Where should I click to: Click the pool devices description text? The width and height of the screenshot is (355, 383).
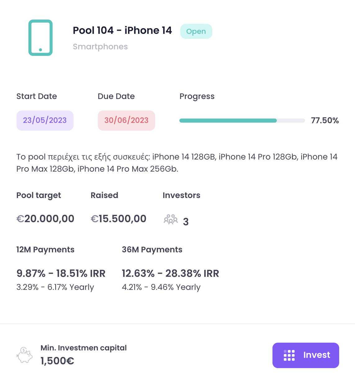tap(177, 163)
